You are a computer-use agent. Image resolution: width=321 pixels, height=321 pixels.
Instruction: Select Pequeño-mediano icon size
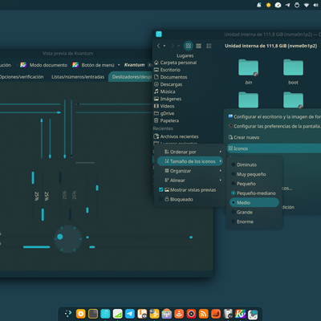point(254,193)
